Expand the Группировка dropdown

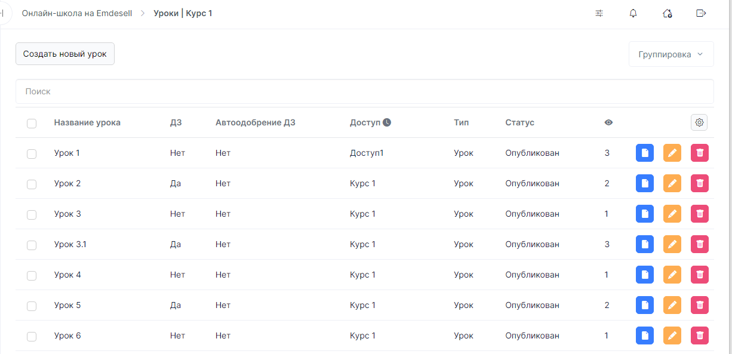[671, 54]
